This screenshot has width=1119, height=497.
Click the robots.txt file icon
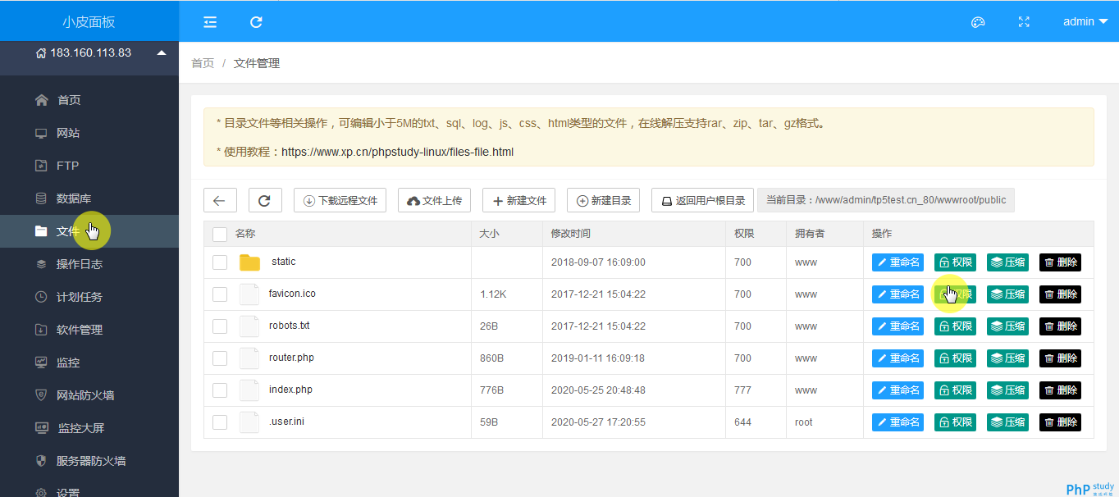pyautogui.click(x=249, y=326)
